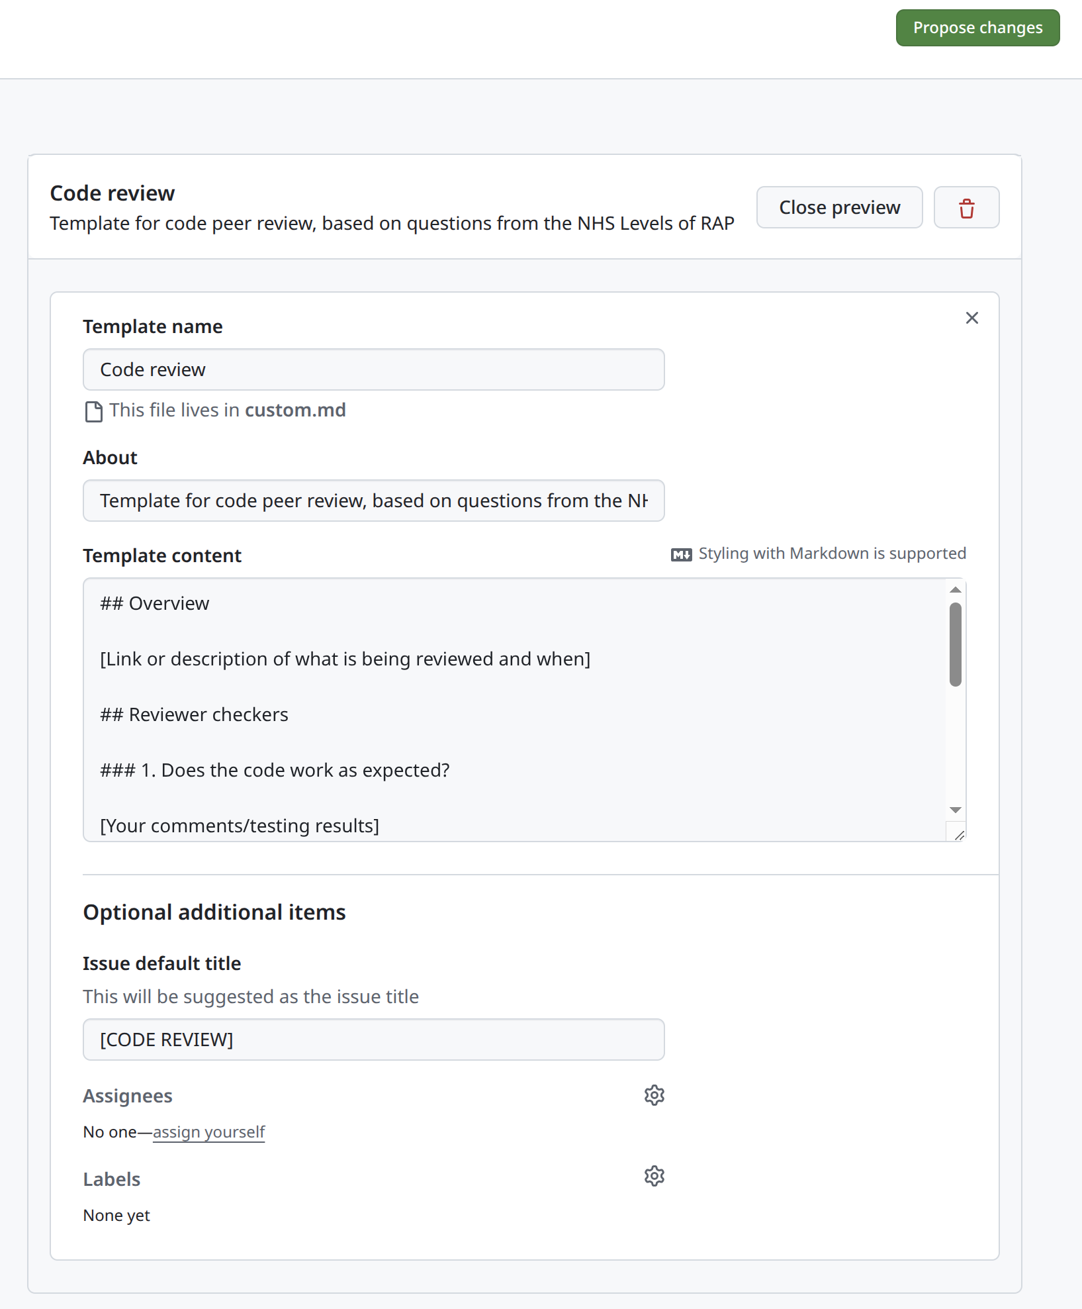Open the Labels gear settings
This screenshot has height=1309, width=1082.
pos(654,1176)
